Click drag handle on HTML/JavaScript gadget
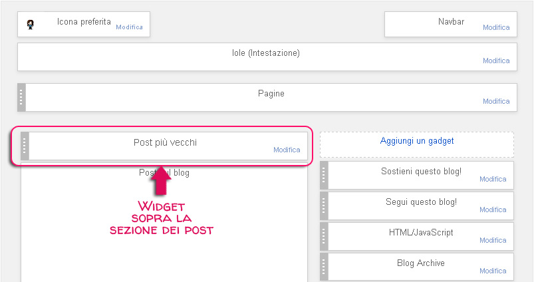The height and width of the screenshot is (282, 534). click(324, 236)
